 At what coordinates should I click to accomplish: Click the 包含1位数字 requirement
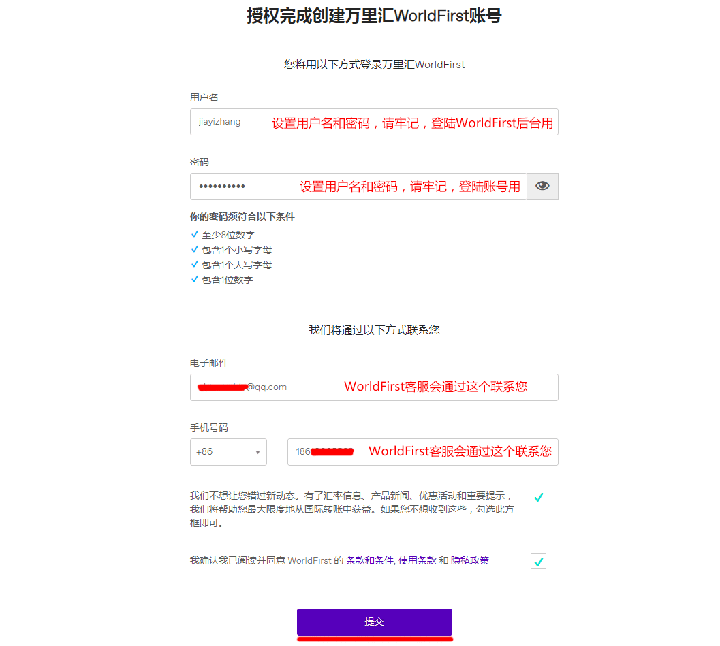(x=228, y=280)
